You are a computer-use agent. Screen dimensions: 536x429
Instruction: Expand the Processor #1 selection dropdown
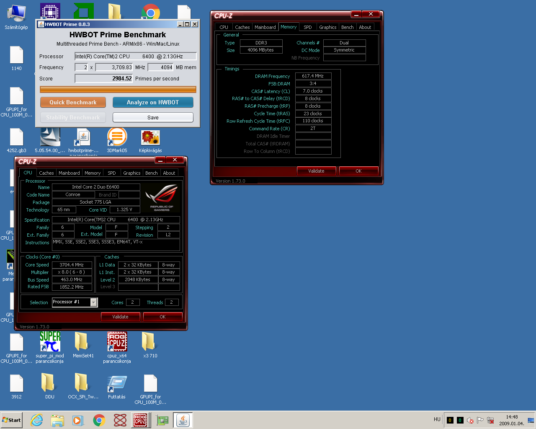tap(94, 302)
